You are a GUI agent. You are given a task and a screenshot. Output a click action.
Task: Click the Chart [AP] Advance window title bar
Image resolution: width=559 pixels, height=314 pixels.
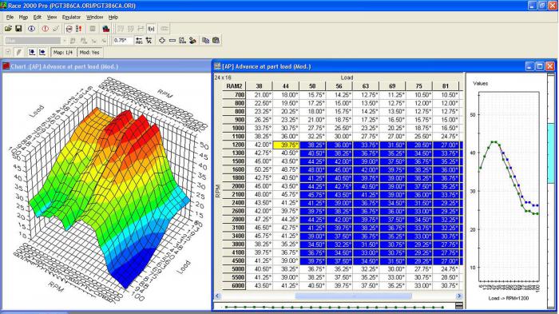coord(105,66)
